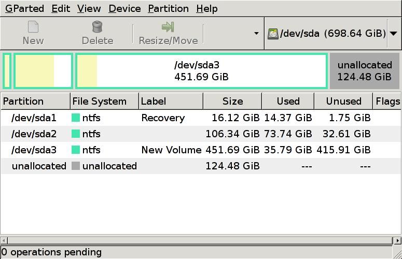
Task: Click the gray unallocated file system square
Action: coord(76,166)
